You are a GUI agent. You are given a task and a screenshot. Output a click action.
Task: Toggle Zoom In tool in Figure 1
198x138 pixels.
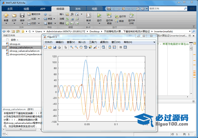click(72, 47)
